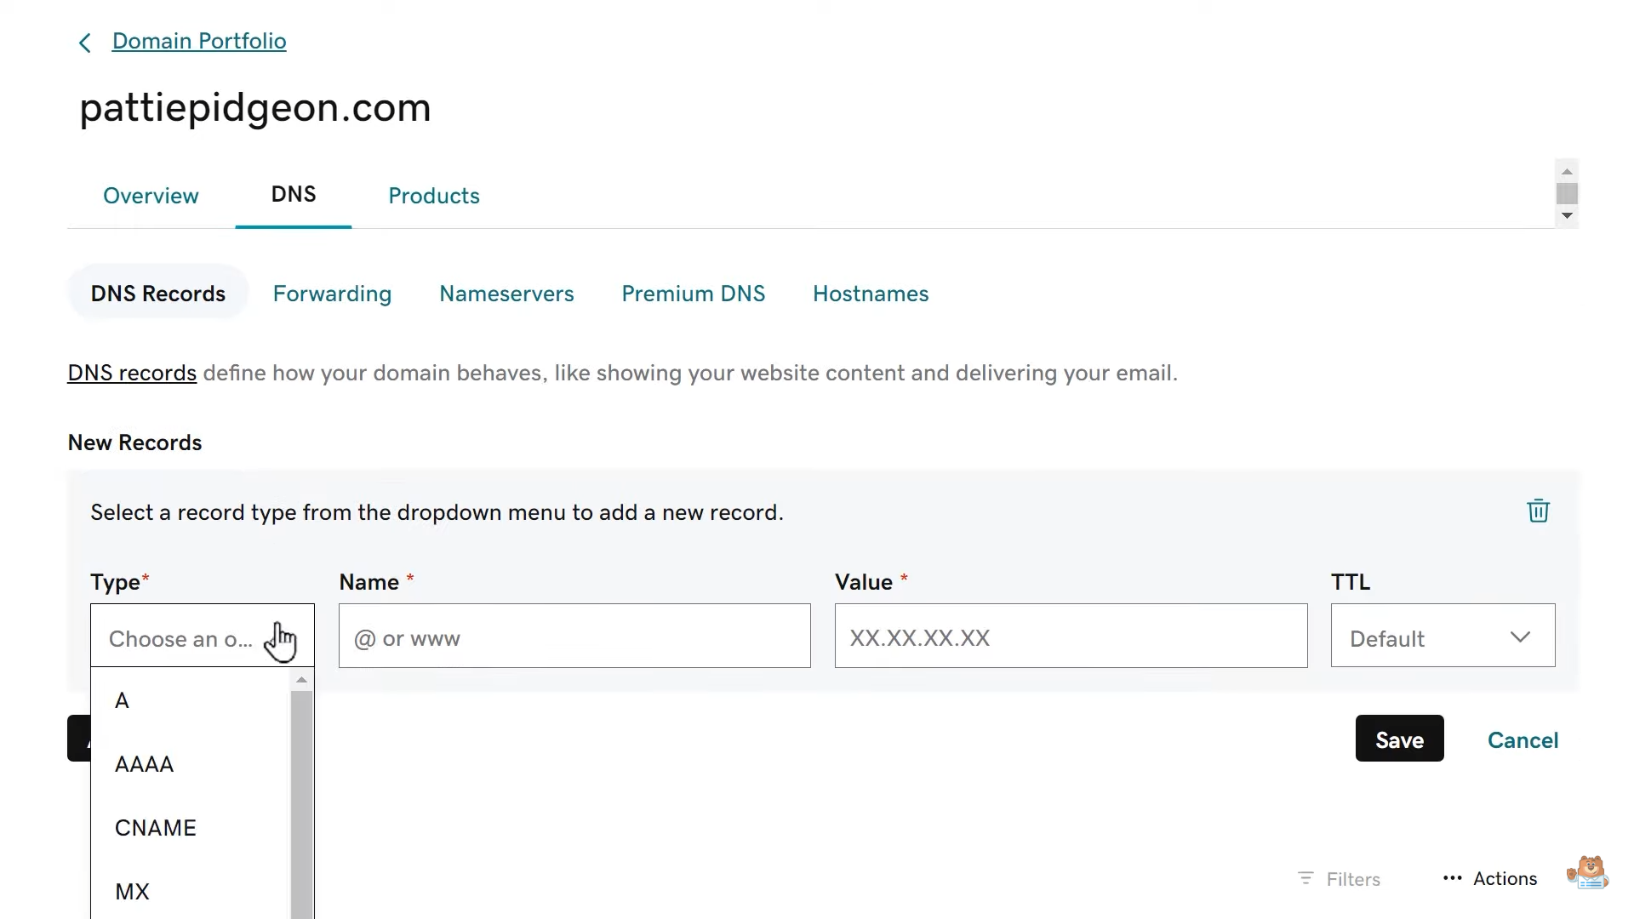Screen dimensions: 1634x919
Task: Click Cancel to discard the record
Action: (1523, 739)
